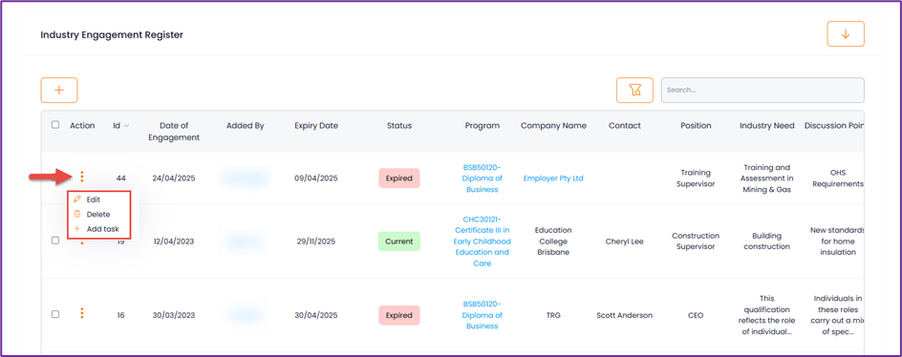Click BSB50120 Diploma link in row 16
The image size is (902, 357).
[483, 315]
